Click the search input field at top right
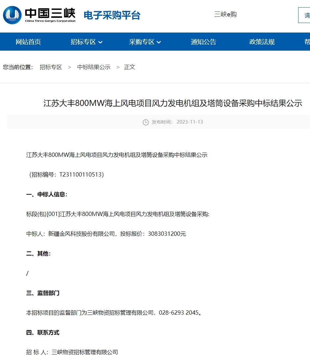This screenshot has width=310, height=360. [304, 15]
